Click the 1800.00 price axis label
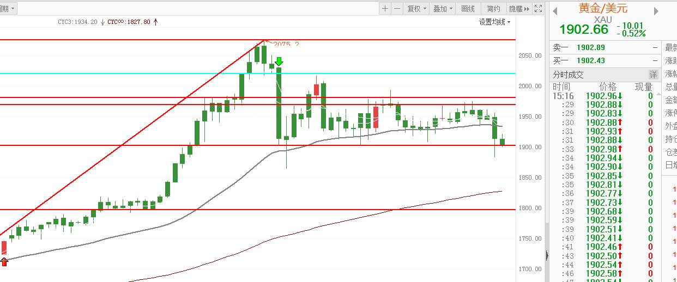 point(530,208)
